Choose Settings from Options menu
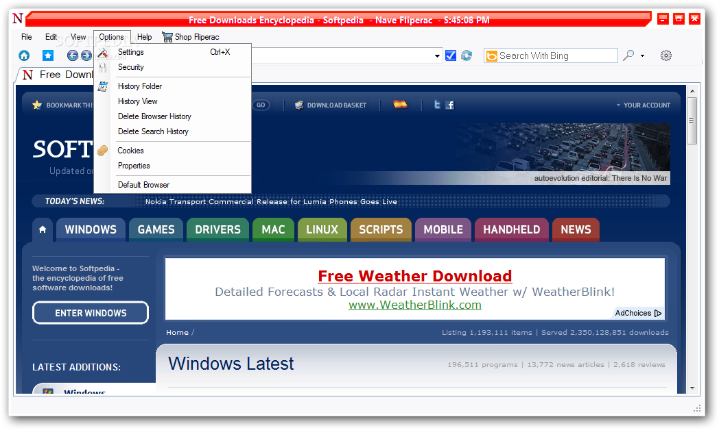719x430 pixels. pyautogui.click(x=172, y=52)
